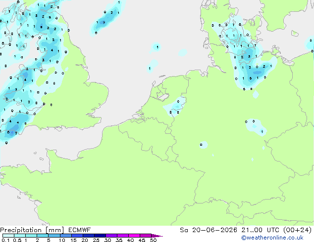Click the 45–50 mm legend swatch
This screenshot has height=242, width=314.
click(146, 236)
